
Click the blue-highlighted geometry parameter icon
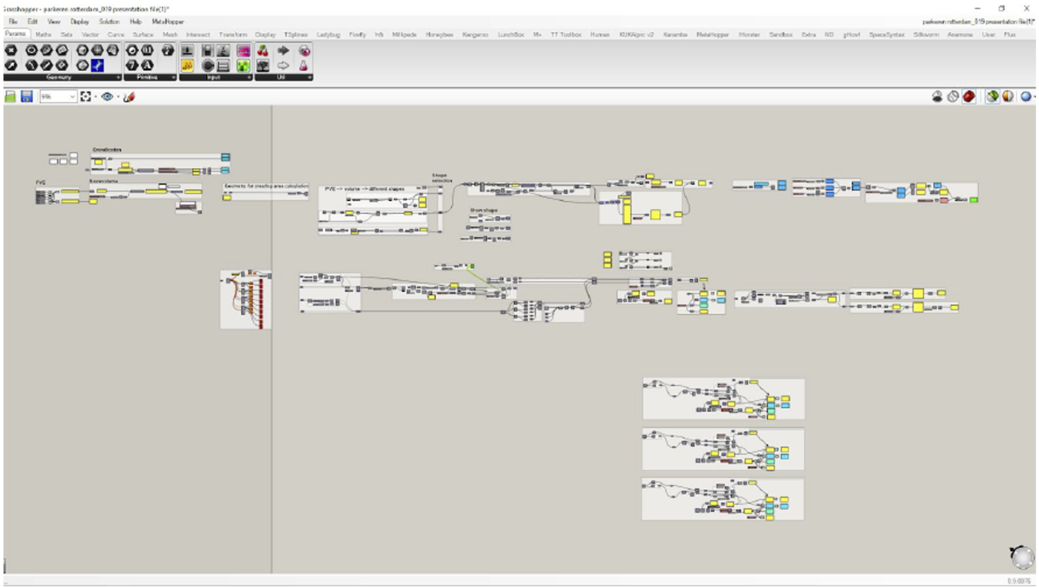point(97,65)
